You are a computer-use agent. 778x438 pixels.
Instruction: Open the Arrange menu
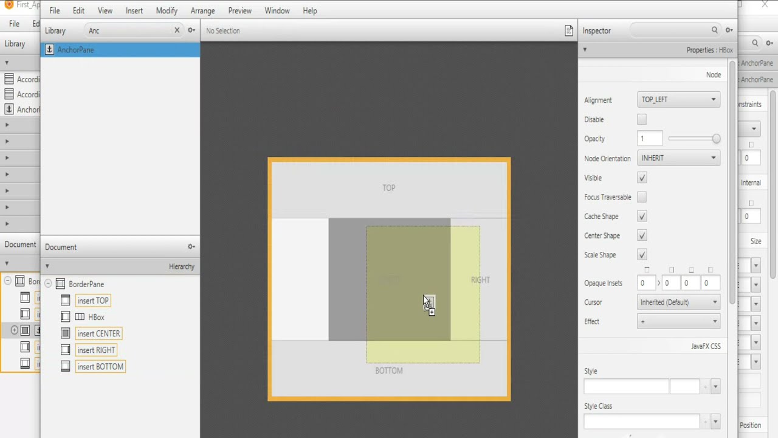tap(202, 11)
